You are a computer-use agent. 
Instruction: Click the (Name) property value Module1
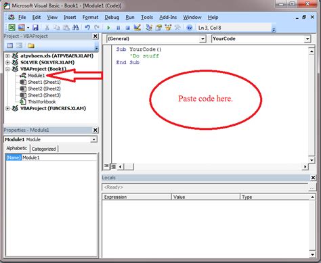(x=60, y=158)
